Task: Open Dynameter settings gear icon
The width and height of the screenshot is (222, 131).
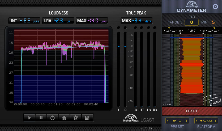Action: tap(215, 7)
